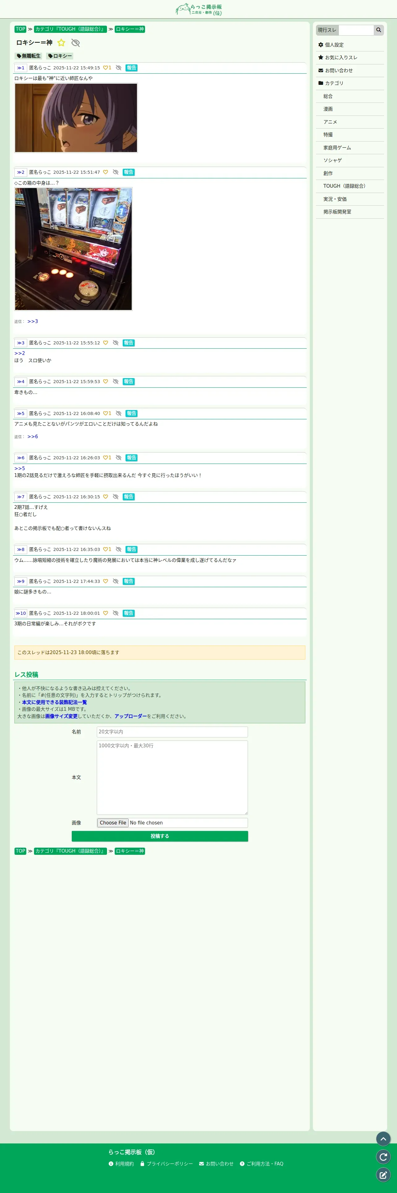397x1193 pixels.
Task: Open the アップローダー link
Action: pyautogui.click(x=131, y=716)
